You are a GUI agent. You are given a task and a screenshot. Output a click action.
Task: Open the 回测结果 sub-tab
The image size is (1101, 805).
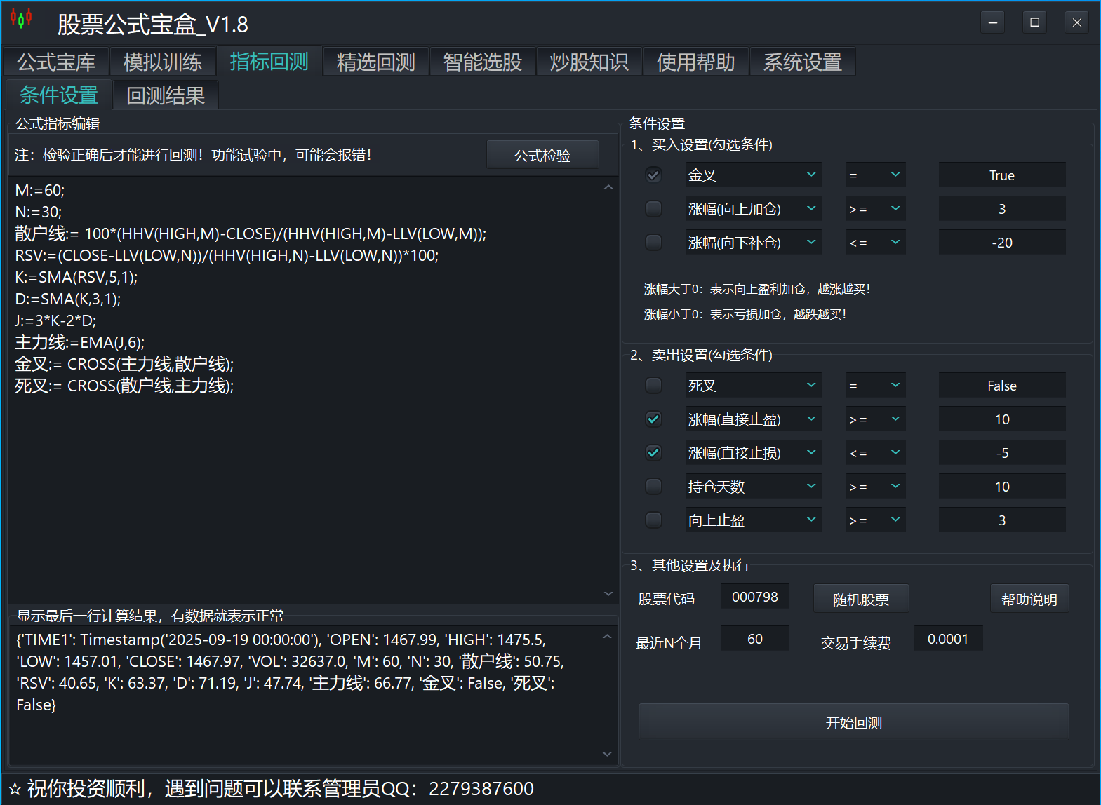tap(166, 95)
